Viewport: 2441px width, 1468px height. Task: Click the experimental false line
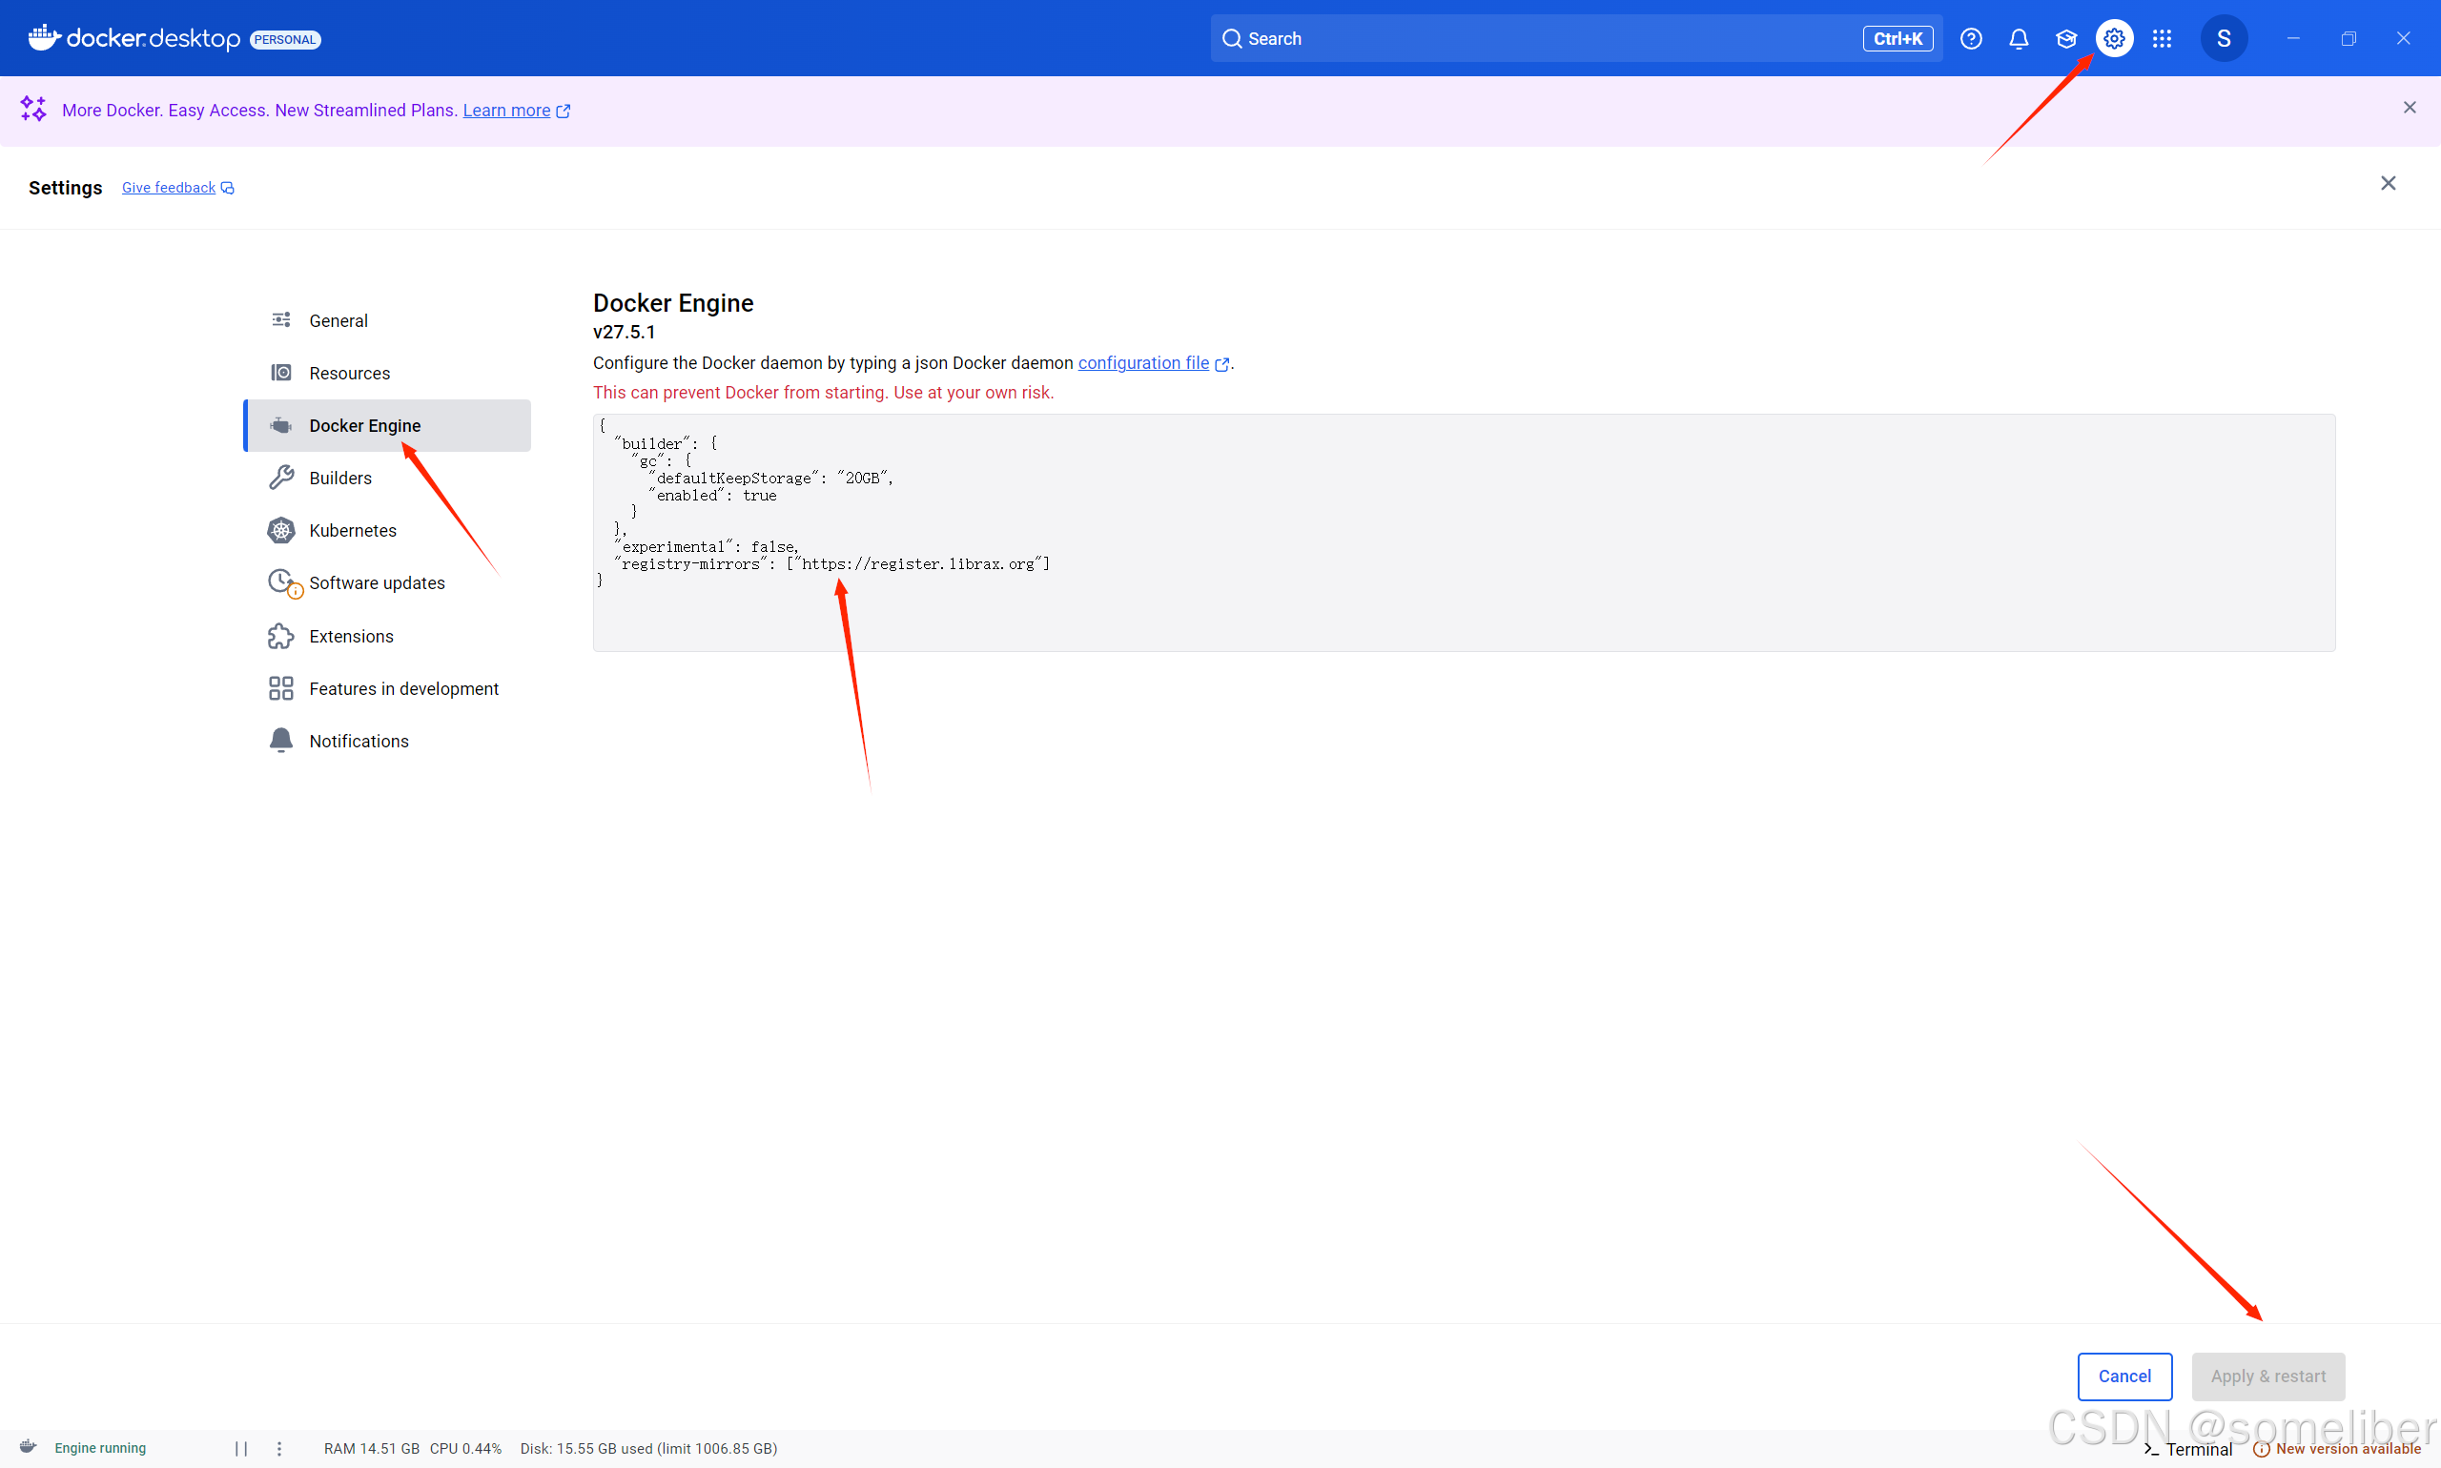click(707, 546)
